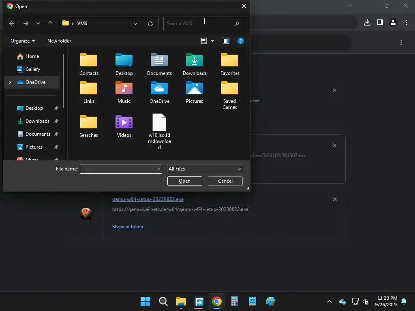415x311 pixels.
Task: Open Calculator from taskbar
Action: point(235,301)
